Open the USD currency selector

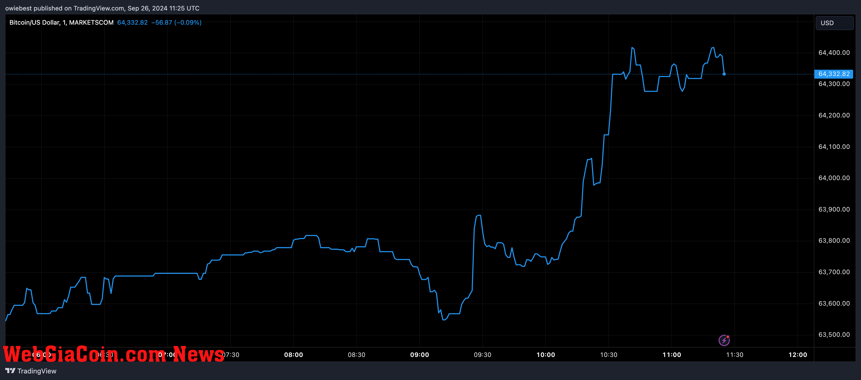coord(834,23)
